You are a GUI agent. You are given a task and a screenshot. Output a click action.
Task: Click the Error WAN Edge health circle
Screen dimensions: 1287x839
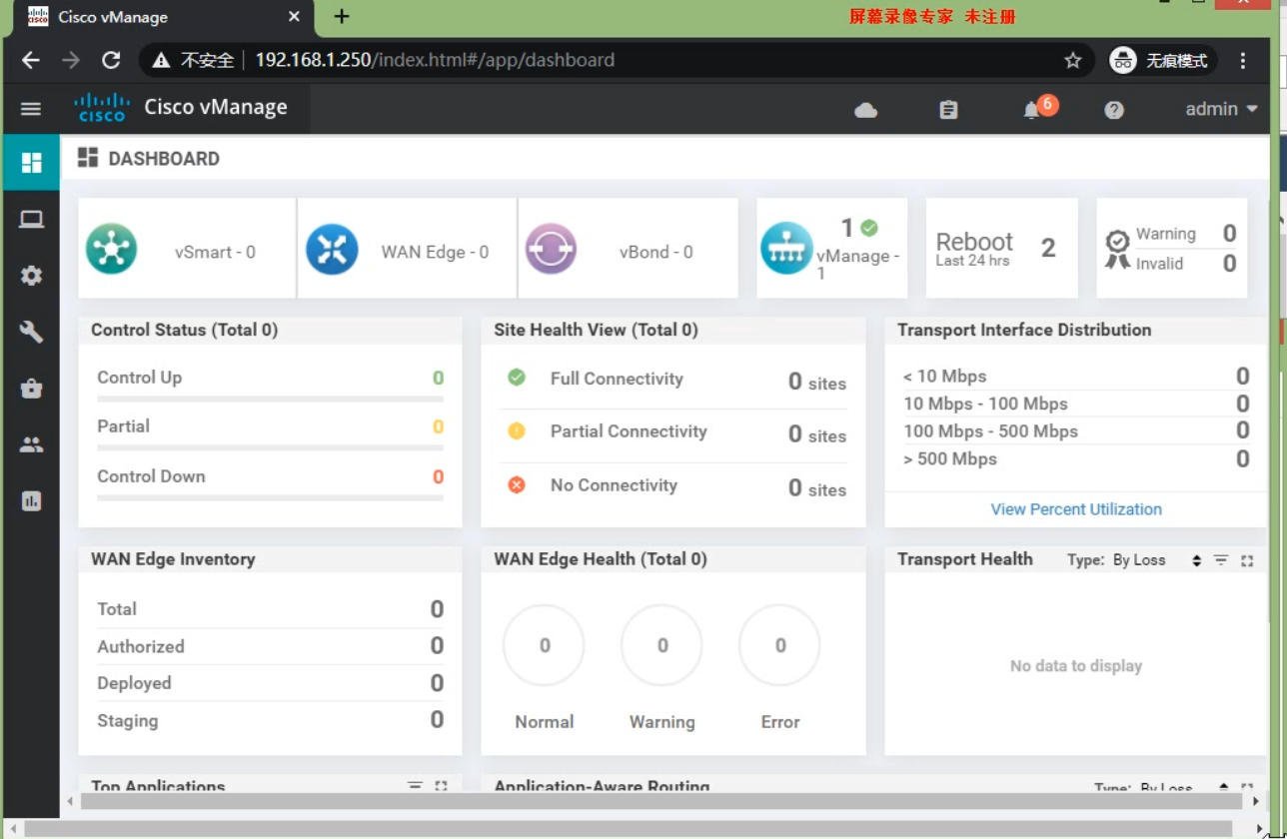coord(779,645)
